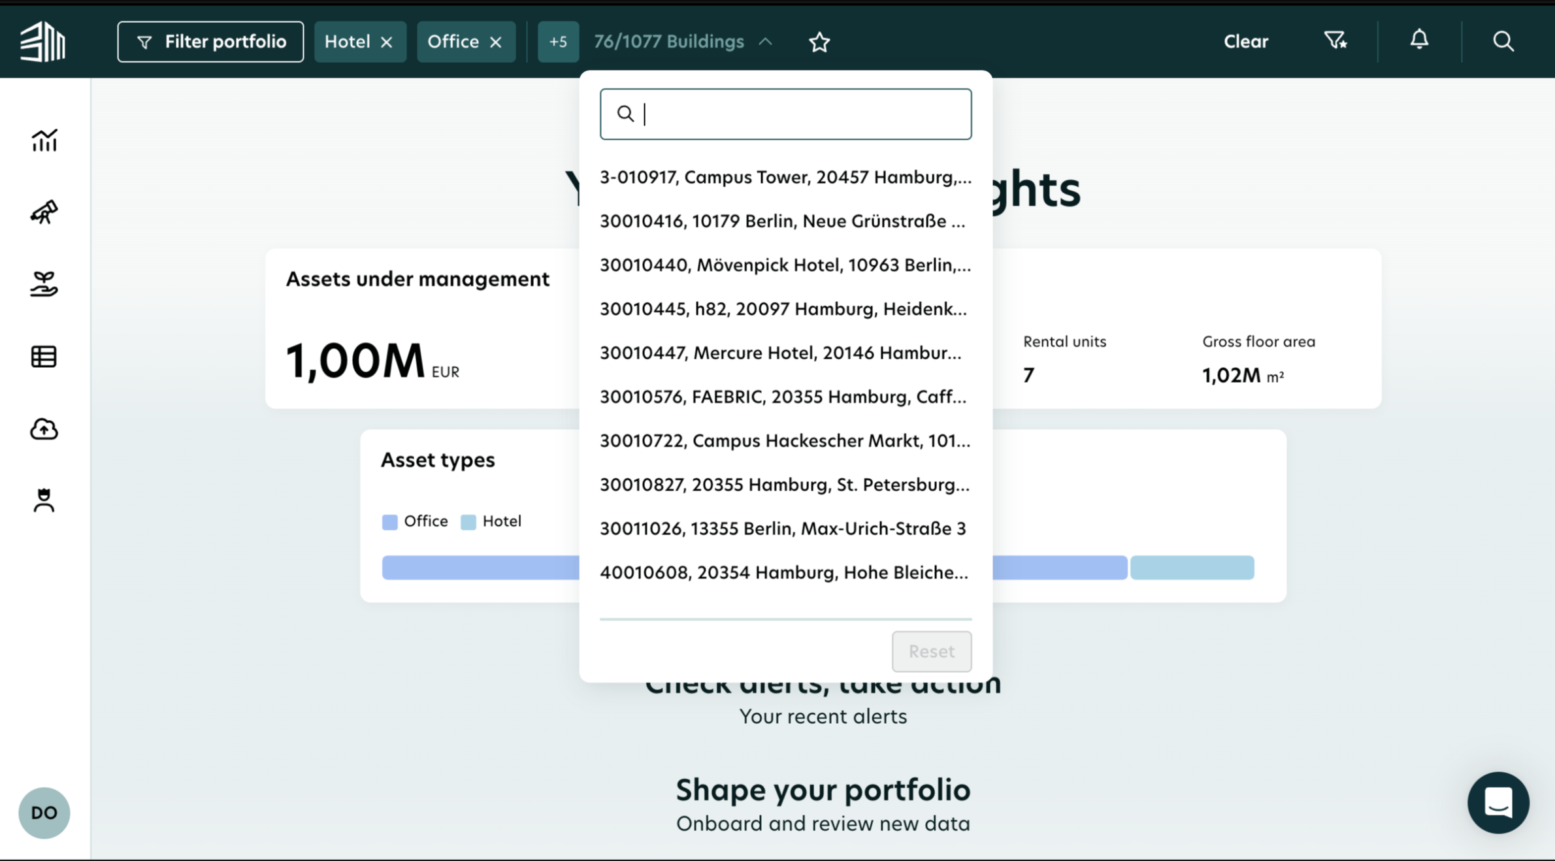The image size is (1555, 861).
Task: Open cloud upload sidebar icon
Action: coord(44,429)
